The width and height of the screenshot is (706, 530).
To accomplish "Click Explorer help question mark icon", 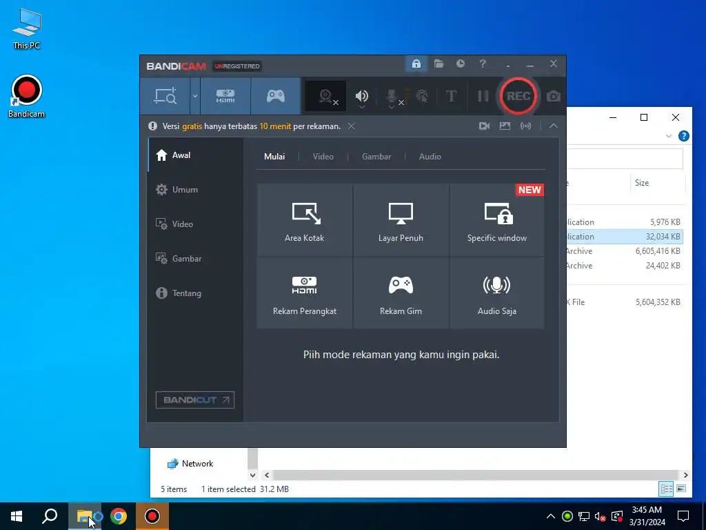I will pyautogui.click(x=683, y=136).
